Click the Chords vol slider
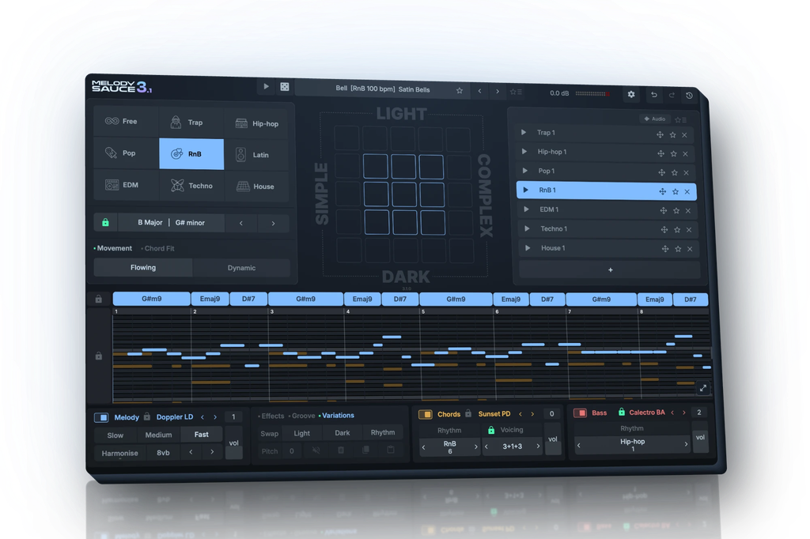This screenshot has height=539, width=810. click(x=553, y=439)
